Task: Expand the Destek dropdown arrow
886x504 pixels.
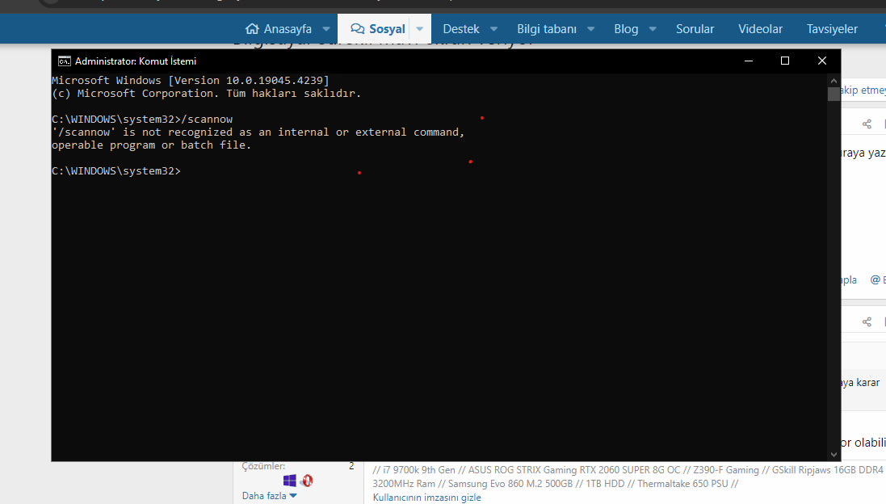Action: coord(493,29)
